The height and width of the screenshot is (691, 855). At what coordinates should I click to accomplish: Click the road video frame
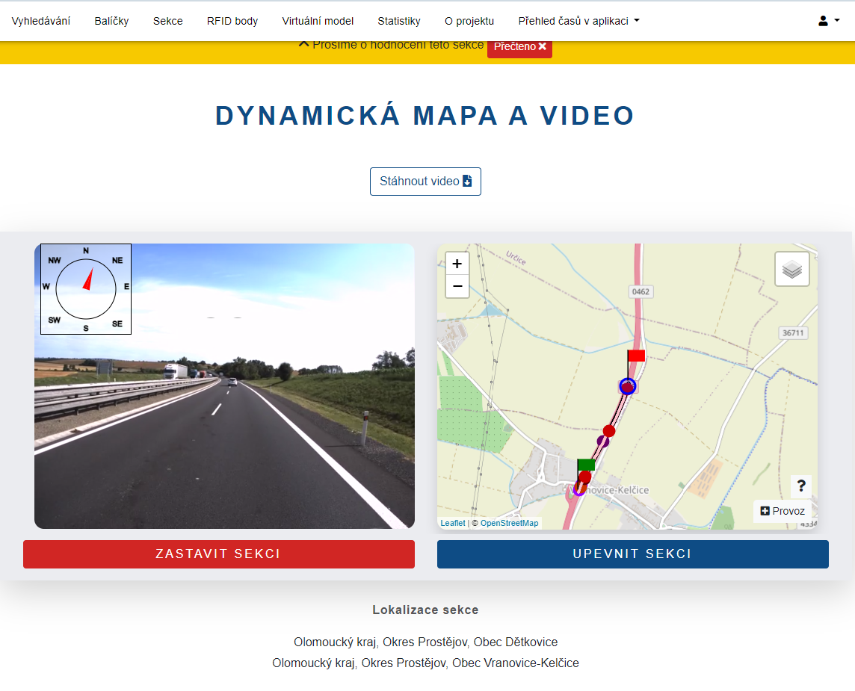point(225,385)
